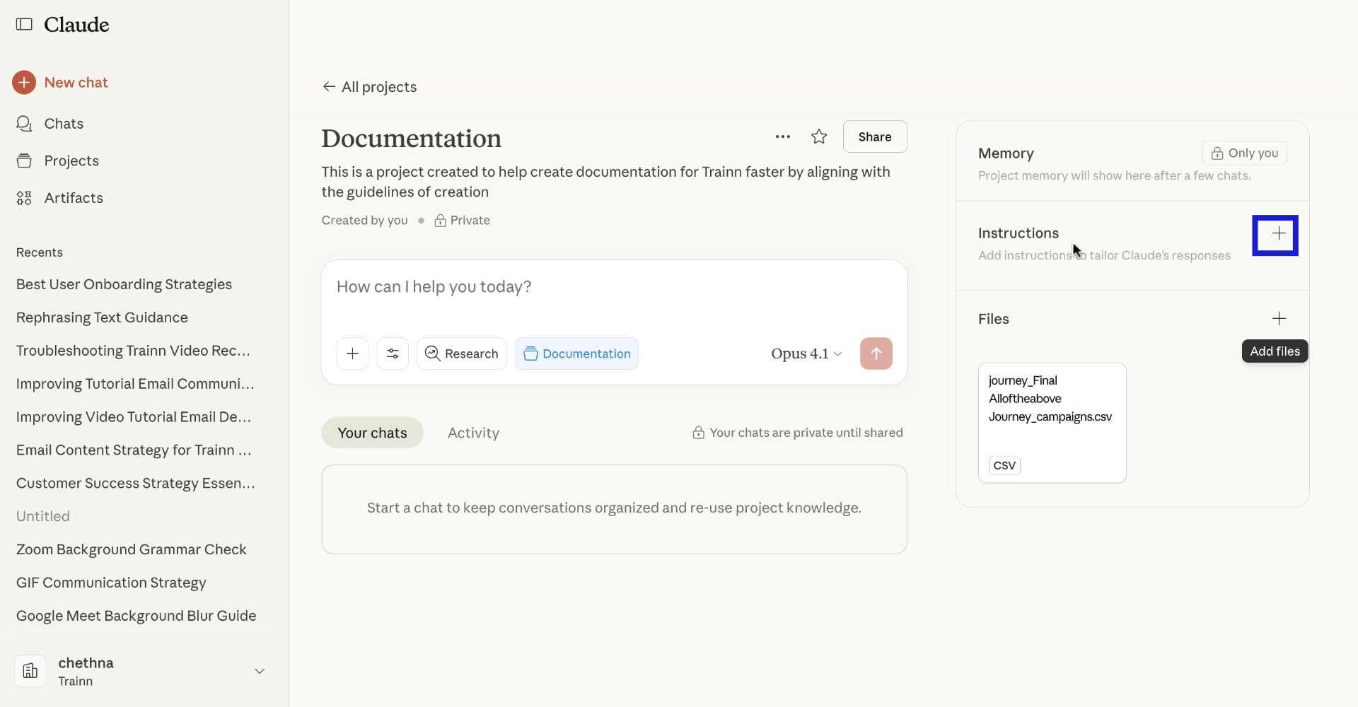1358x707 pixels.
Task: Open the Chats section icon
Action: (24, 123)
